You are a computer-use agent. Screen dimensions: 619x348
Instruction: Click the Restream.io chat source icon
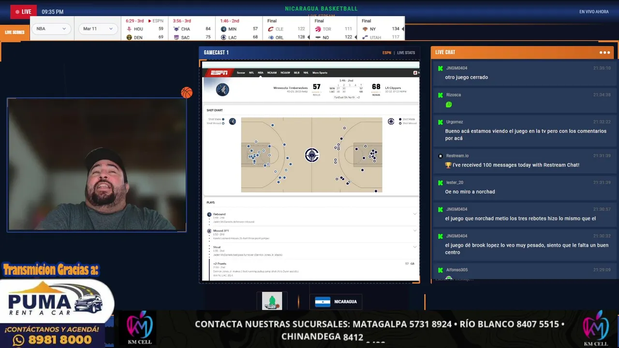(x=440, y=156)
